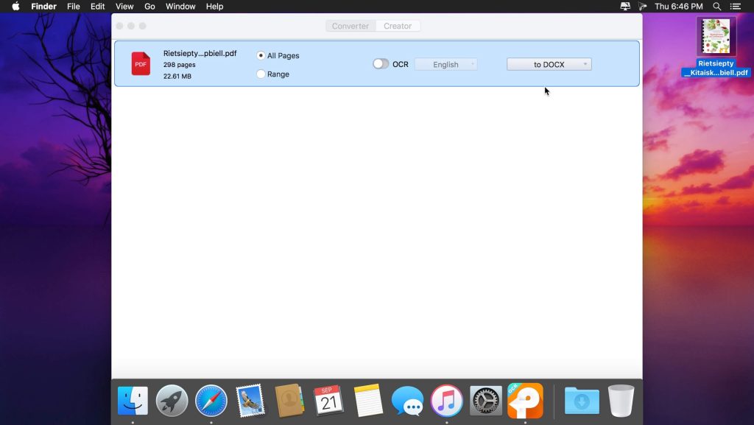Viewport: 754px width, 425px height.
Task: Select the Range radio button
Action: tap(261, 74)
